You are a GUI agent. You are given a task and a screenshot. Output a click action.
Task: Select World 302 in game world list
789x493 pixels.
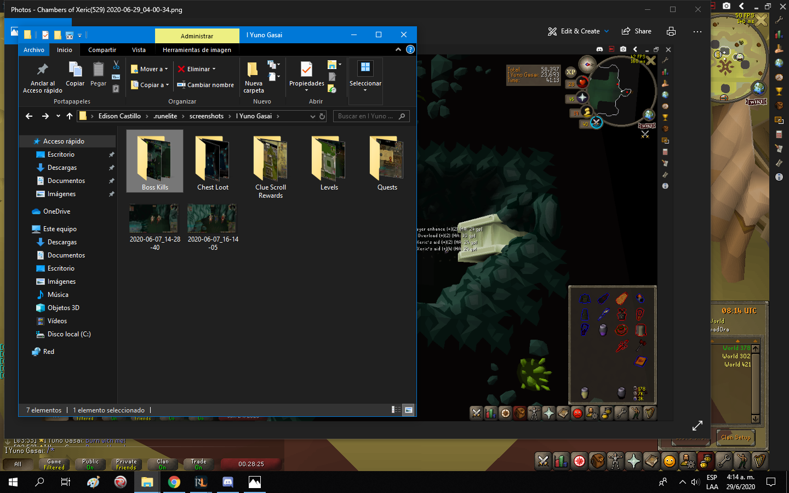(x=736, y=356)
